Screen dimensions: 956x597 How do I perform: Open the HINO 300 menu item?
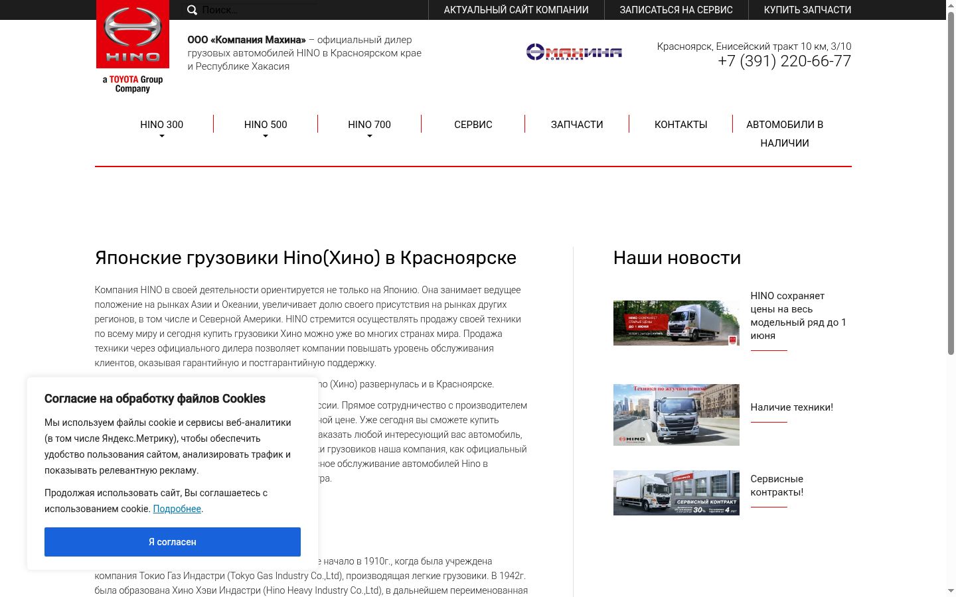(162, 125)
